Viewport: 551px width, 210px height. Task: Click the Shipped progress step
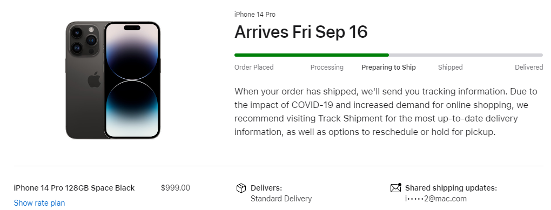[450, 67]
